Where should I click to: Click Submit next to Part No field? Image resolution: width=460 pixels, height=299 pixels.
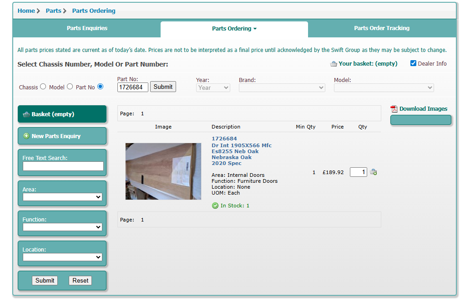coord(163,87)
